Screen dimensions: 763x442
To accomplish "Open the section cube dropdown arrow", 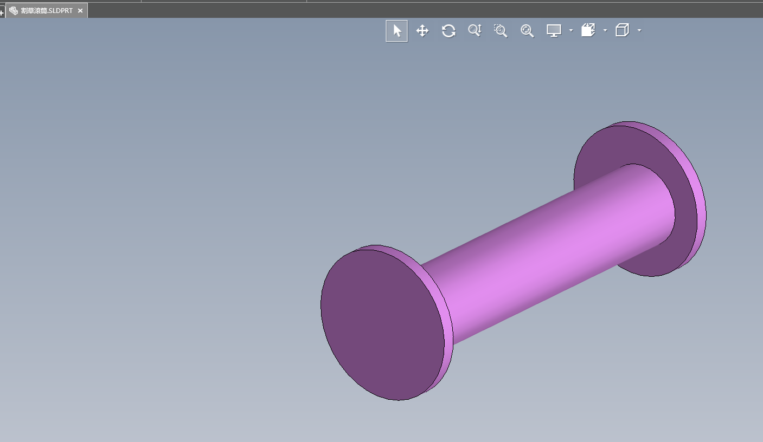I will coord(605,31).
